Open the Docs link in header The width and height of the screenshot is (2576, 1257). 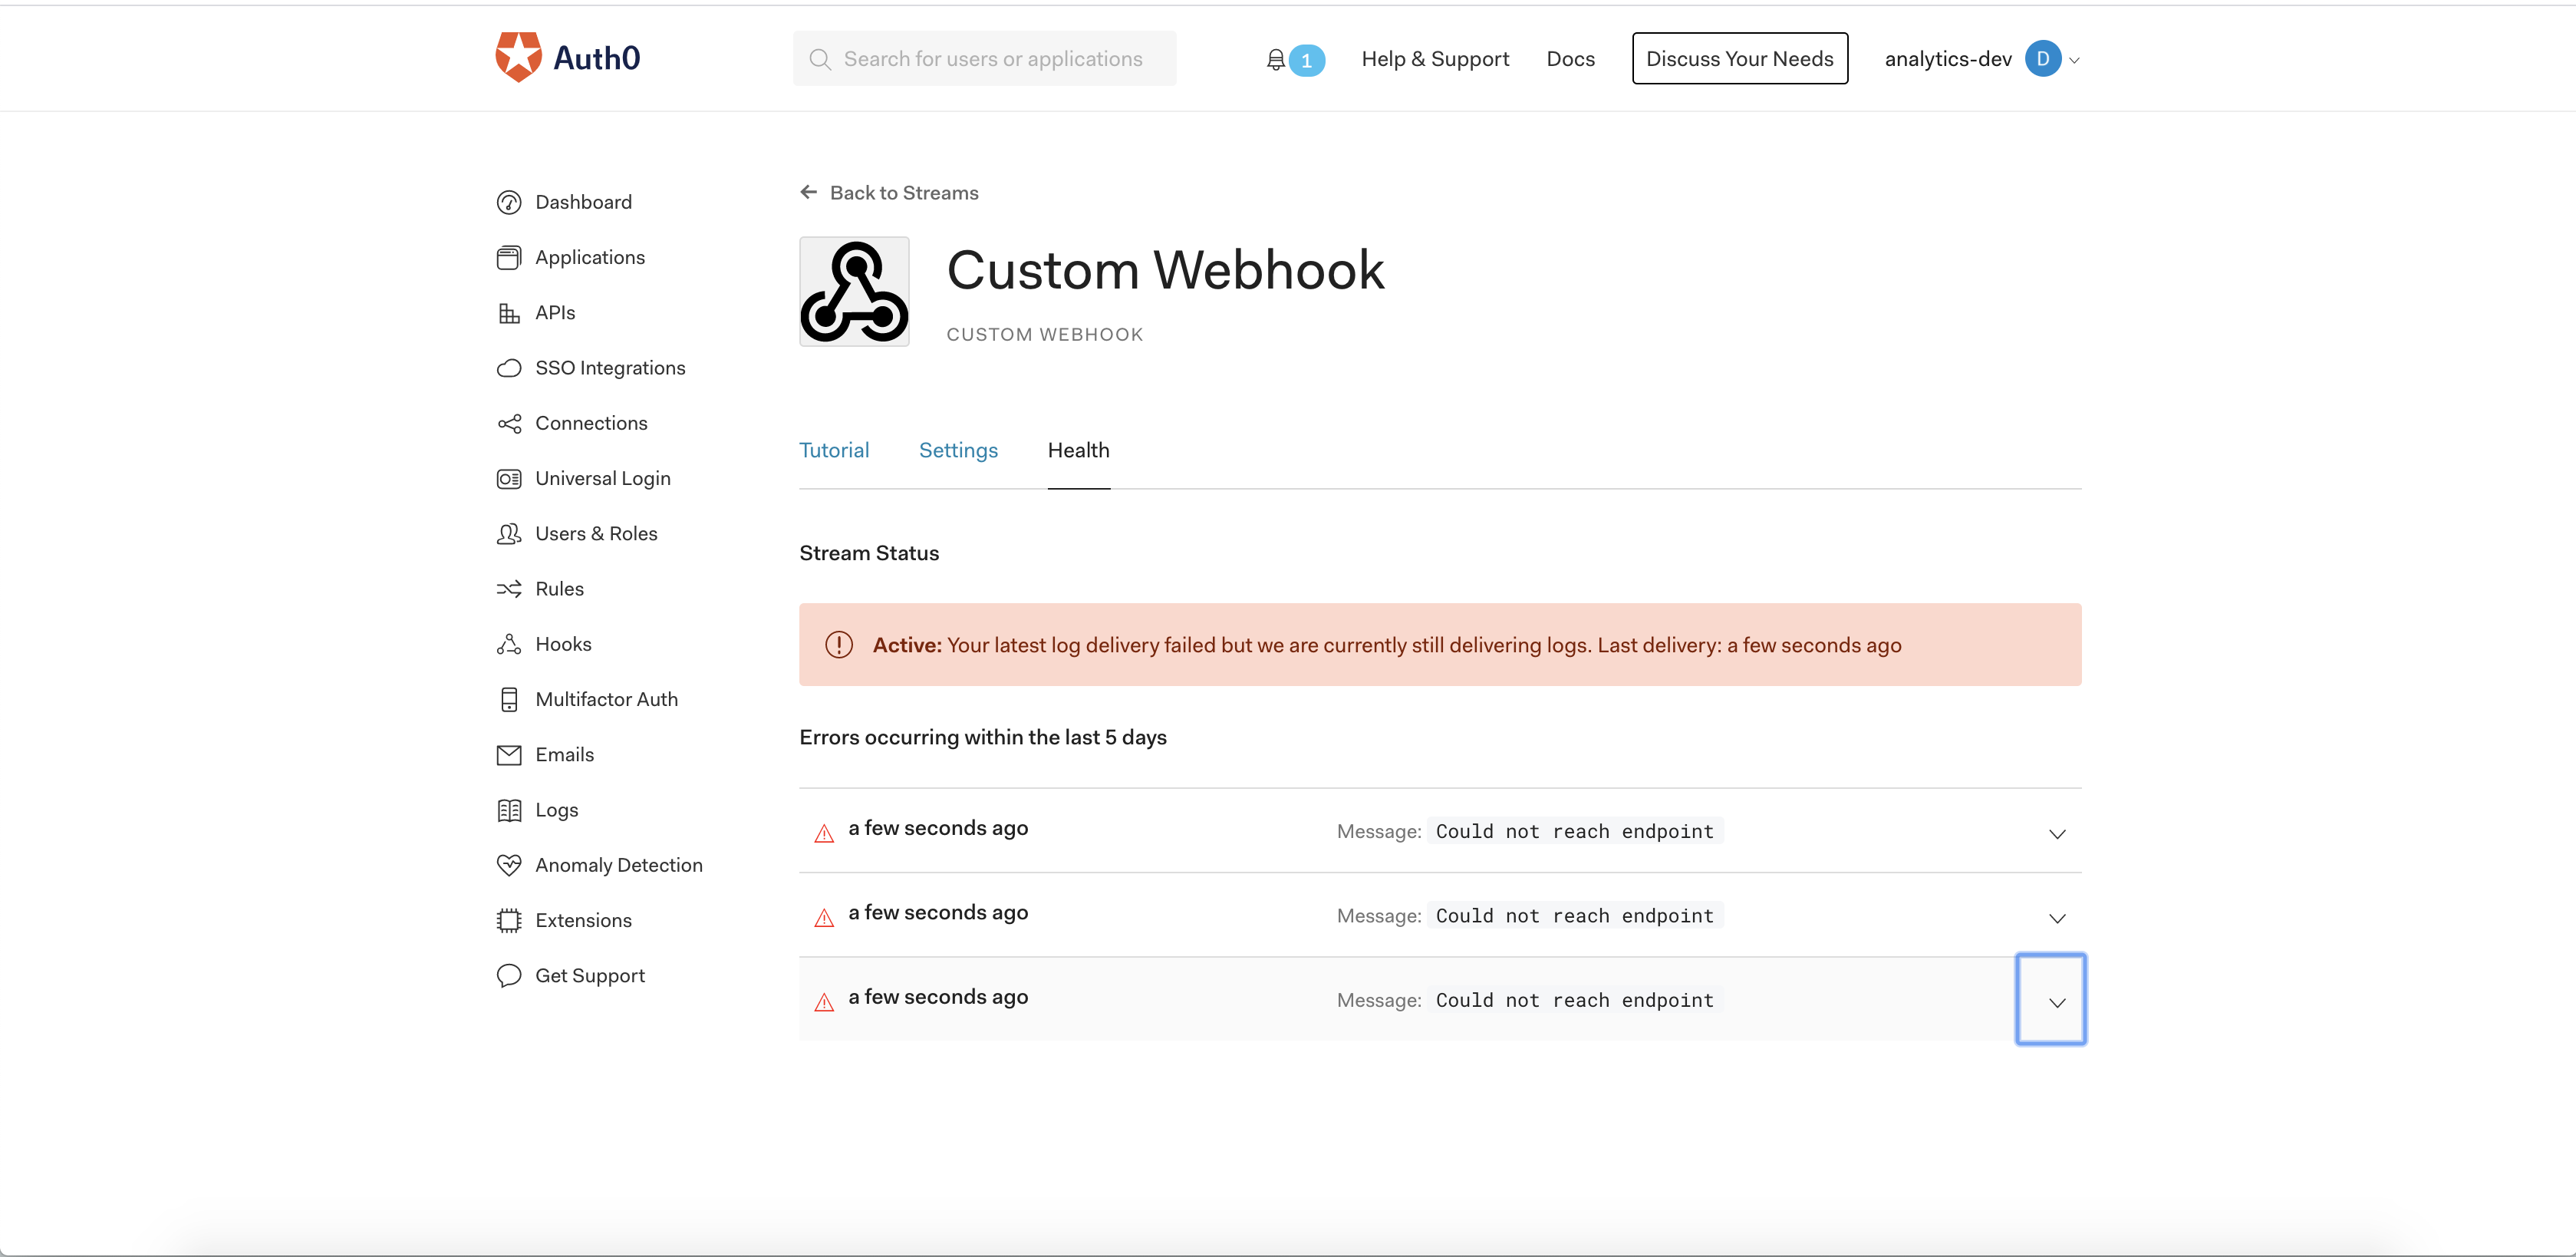[x=1570, y=59]
